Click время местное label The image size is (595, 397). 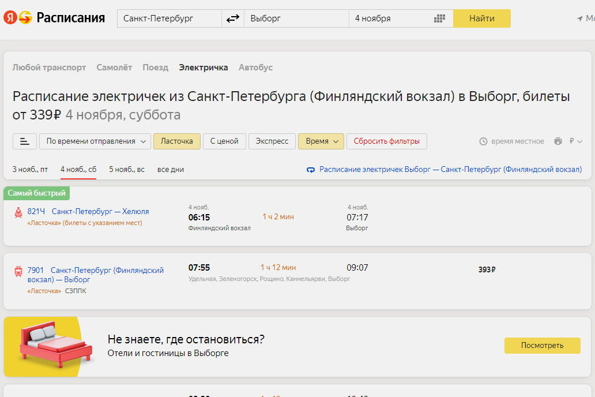[518, 141]
